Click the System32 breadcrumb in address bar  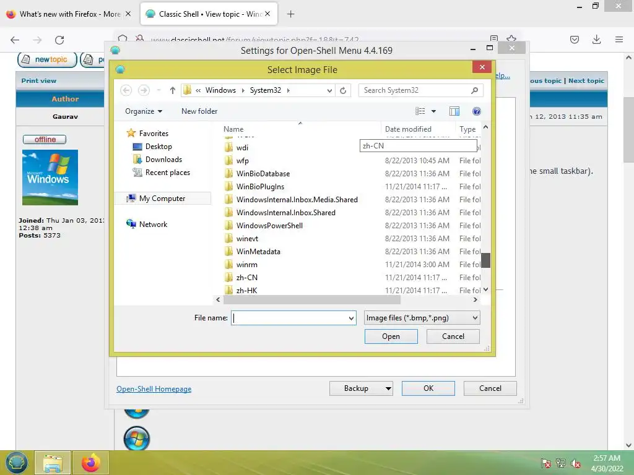point(265,90)
